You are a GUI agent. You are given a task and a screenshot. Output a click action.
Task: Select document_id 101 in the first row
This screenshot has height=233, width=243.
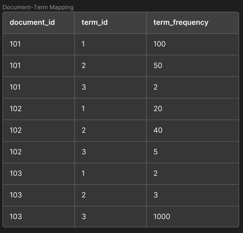[x=39, y=44]
